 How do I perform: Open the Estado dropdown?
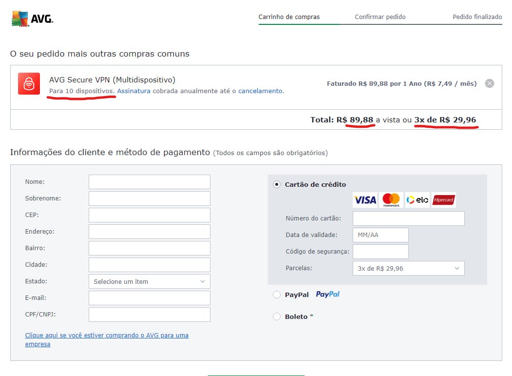click(x=149, y=281)
